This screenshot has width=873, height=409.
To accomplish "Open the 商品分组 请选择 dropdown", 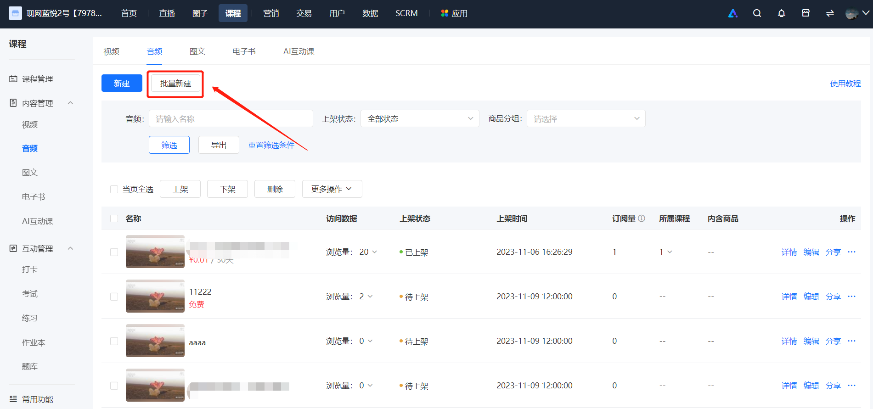I will point(586,118).
